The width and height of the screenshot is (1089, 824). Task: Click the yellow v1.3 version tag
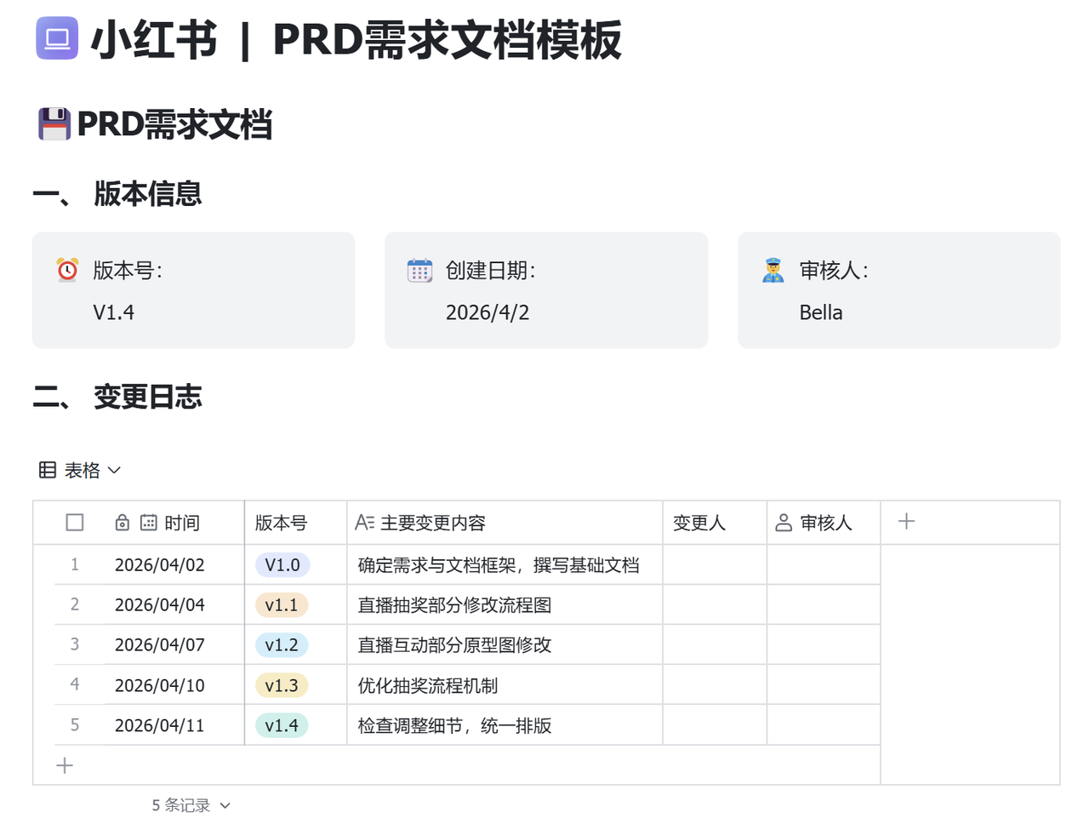282,685
